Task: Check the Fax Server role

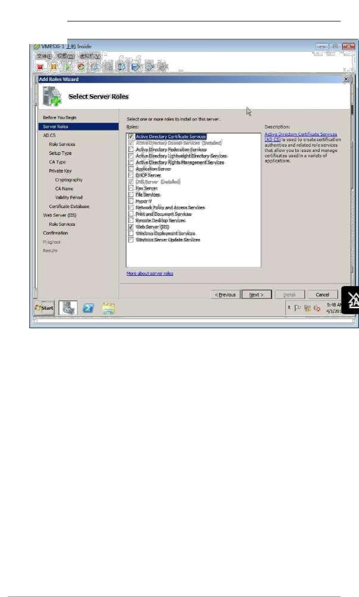Action: [x=131, y=188]
